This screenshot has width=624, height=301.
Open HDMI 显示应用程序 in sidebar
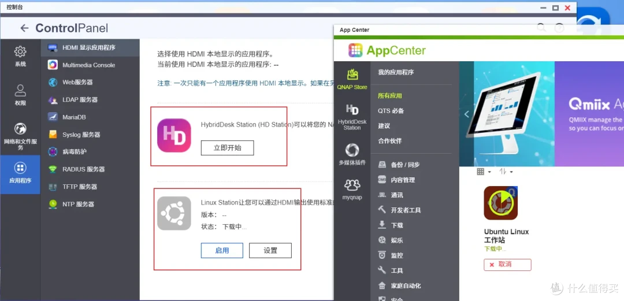point(90,47)
